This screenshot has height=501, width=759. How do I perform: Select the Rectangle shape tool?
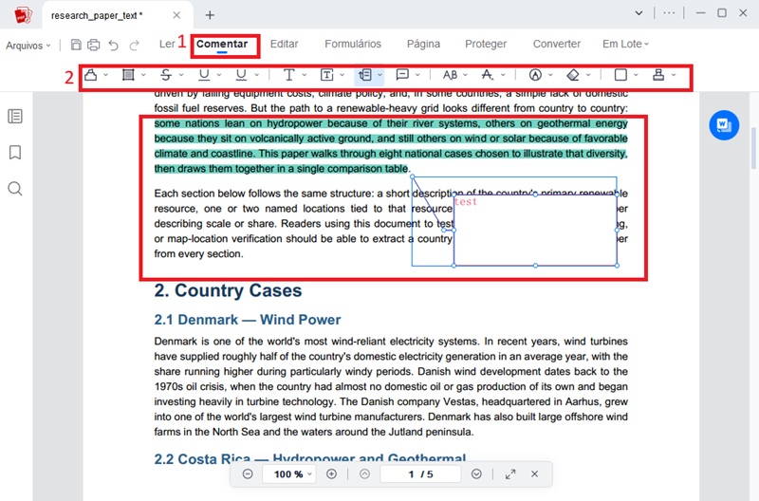click(x=620, y=75)
